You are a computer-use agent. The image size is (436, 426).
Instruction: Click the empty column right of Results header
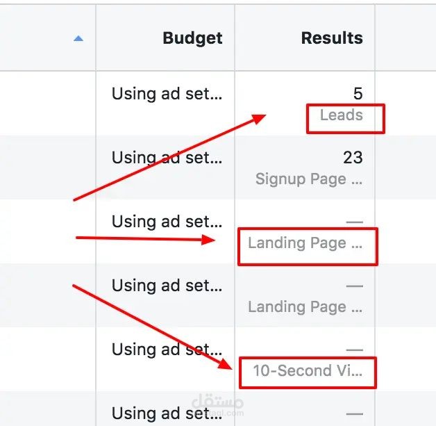pos(405,38)
